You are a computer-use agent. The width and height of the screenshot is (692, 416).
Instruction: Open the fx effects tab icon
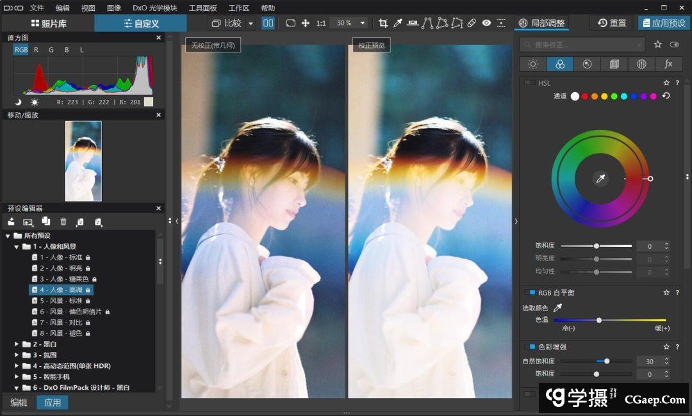(668, 64)
